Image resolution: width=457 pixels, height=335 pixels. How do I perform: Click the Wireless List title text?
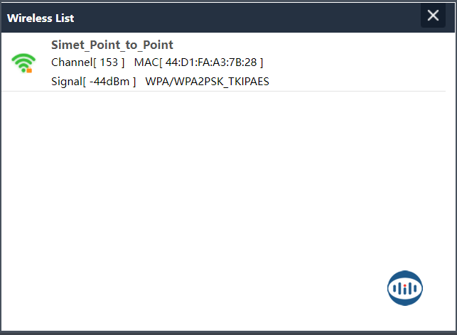pos(41,18)
